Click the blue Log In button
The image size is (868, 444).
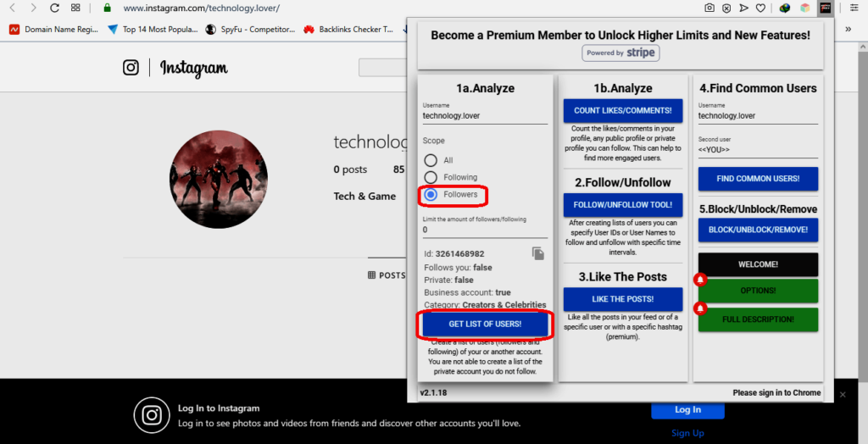pyautogui.click(x=687, y=410)
